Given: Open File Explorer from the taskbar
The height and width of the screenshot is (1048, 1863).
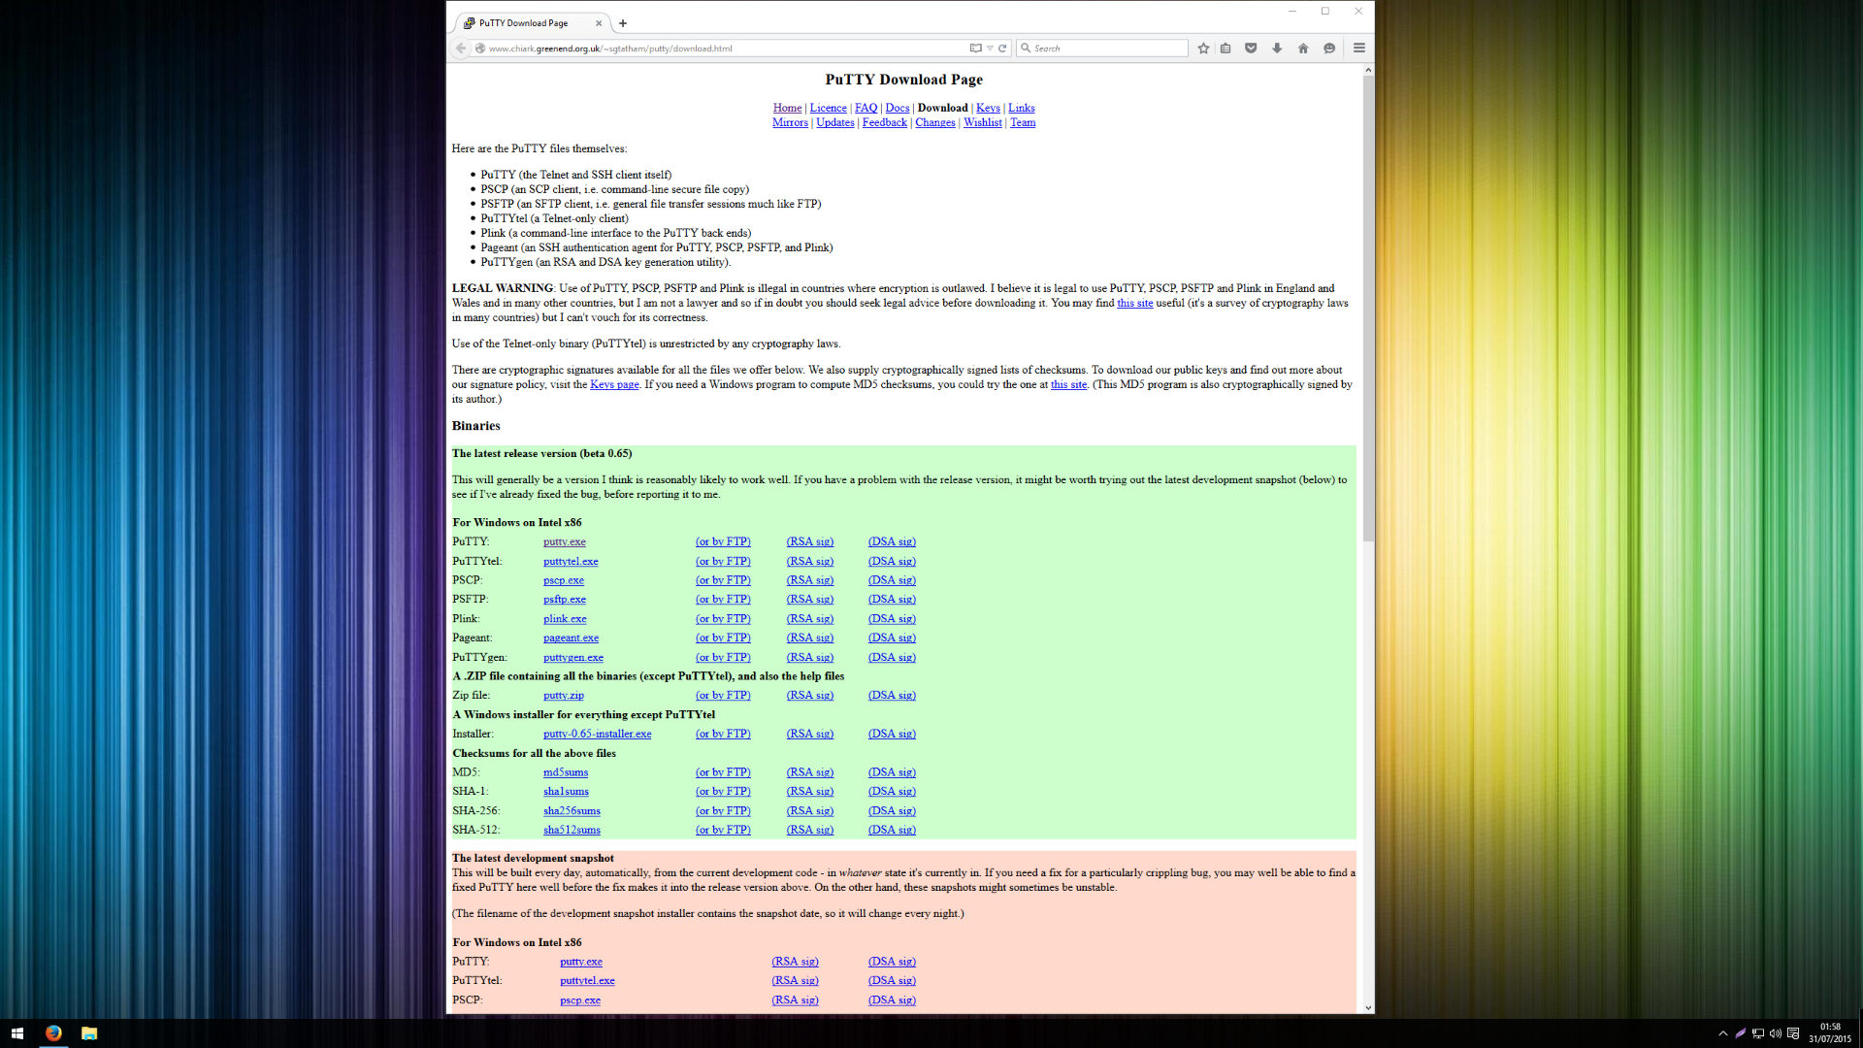Looking at the screenshot, I should tap(89, 1033).
